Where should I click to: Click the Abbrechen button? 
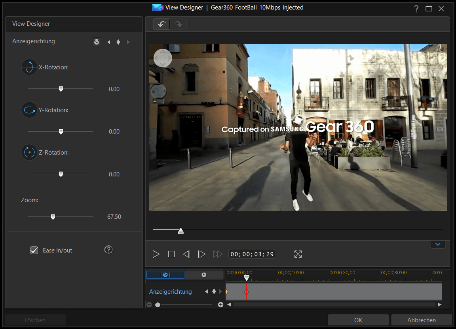tap(422, 320)
